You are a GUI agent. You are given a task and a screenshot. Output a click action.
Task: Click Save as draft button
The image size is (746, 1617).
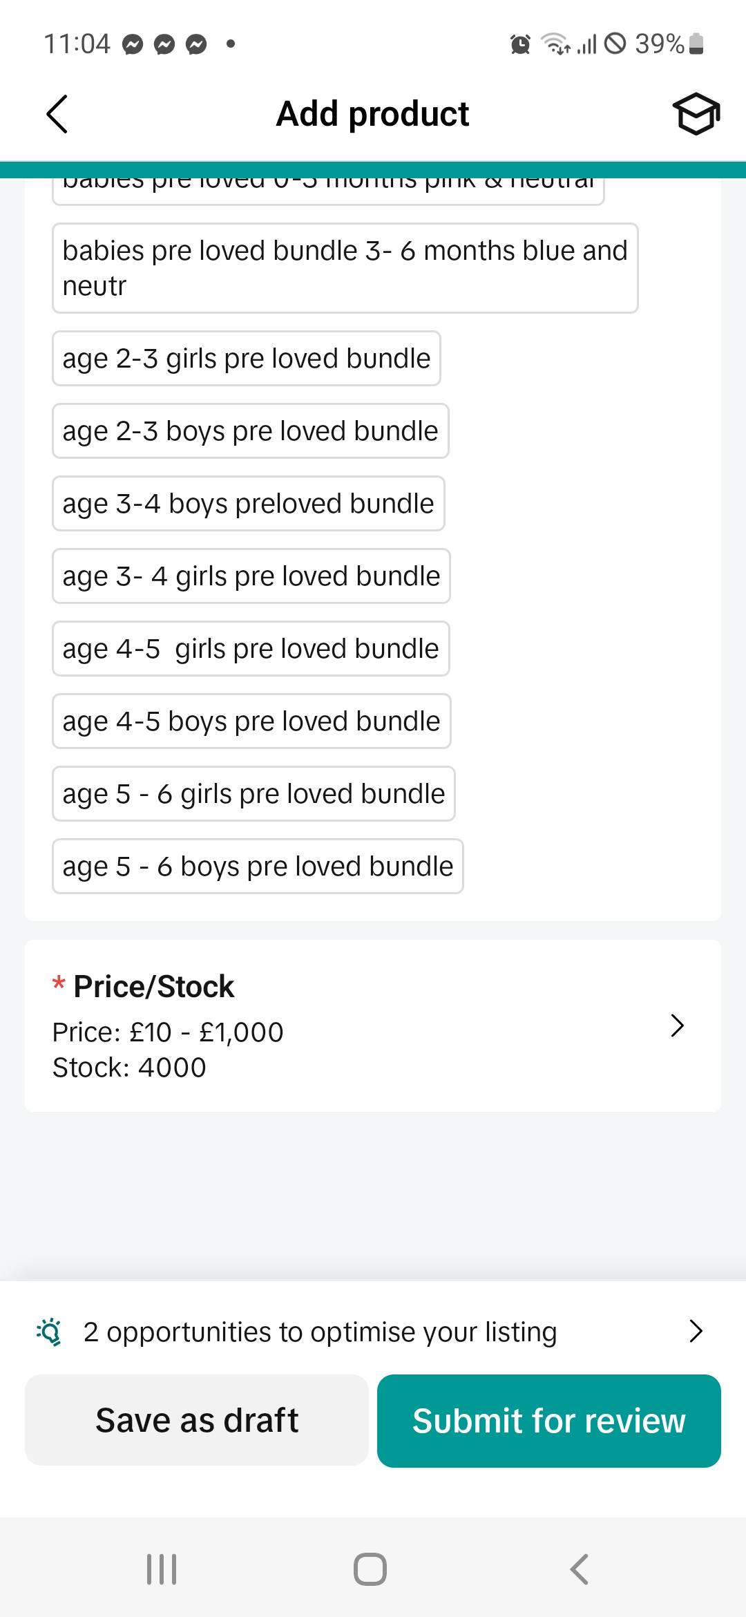click(197, 1420)
